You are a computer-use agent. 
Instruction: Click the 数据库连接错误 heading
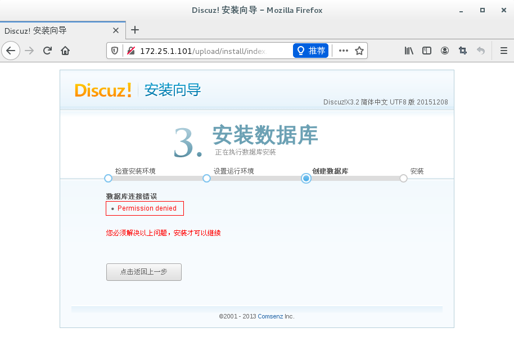pyautogui.click(x=132, y=197)
